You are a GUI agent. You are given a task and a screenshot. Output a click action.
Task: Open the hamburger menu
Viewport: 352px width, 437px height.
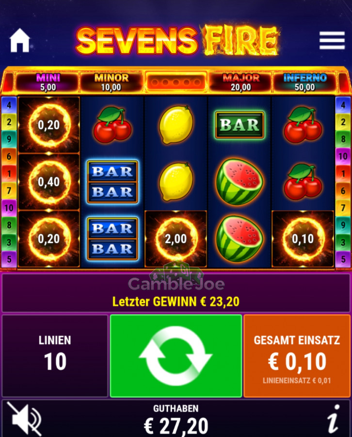click(x=332, y=40)
